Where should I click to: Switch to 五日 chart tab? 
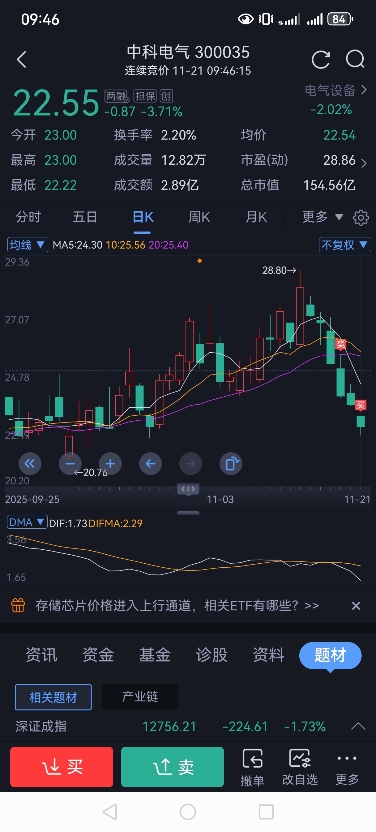(85, 217)
